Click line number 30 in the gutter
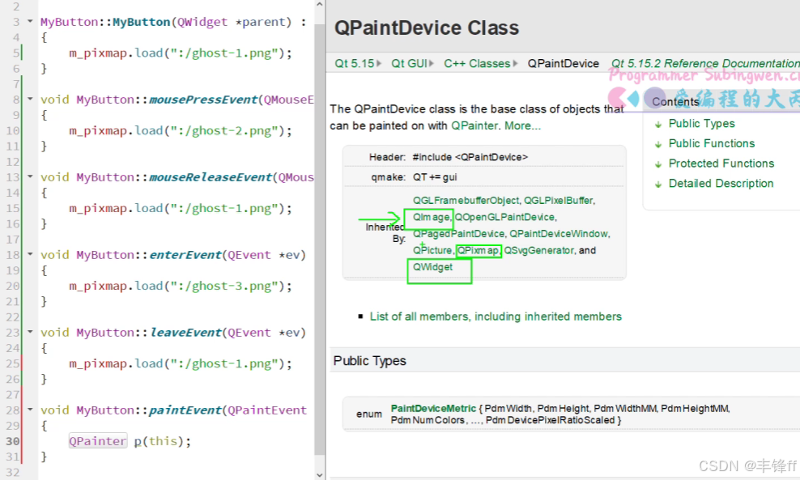The image size is (800, 480). pos(13,440)
